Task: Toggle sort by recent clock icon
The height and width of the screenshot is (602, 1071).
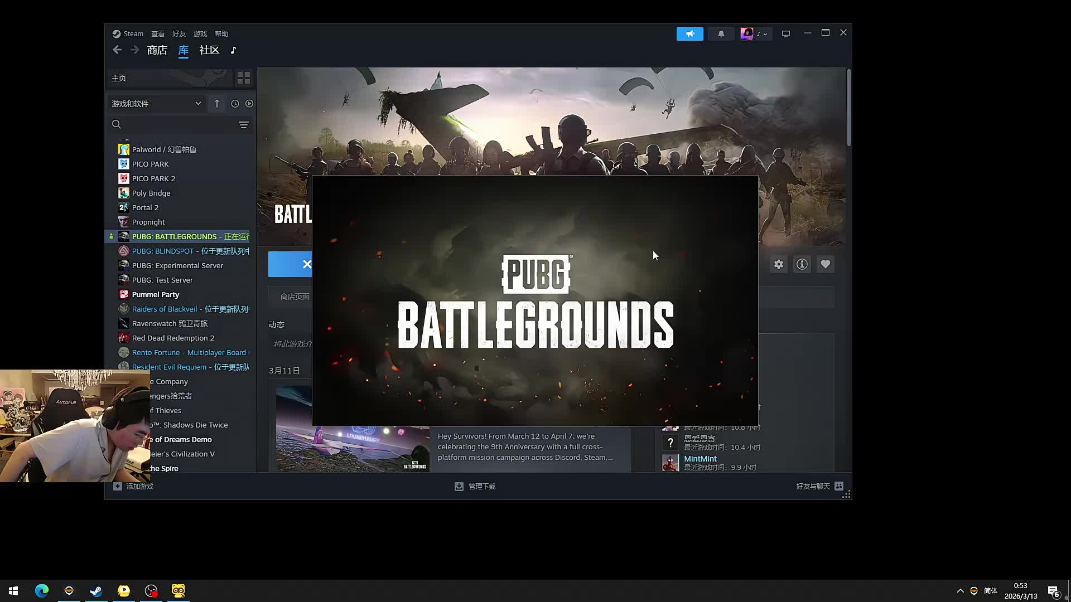Action: pyautogui.click(x=235, y=104)
